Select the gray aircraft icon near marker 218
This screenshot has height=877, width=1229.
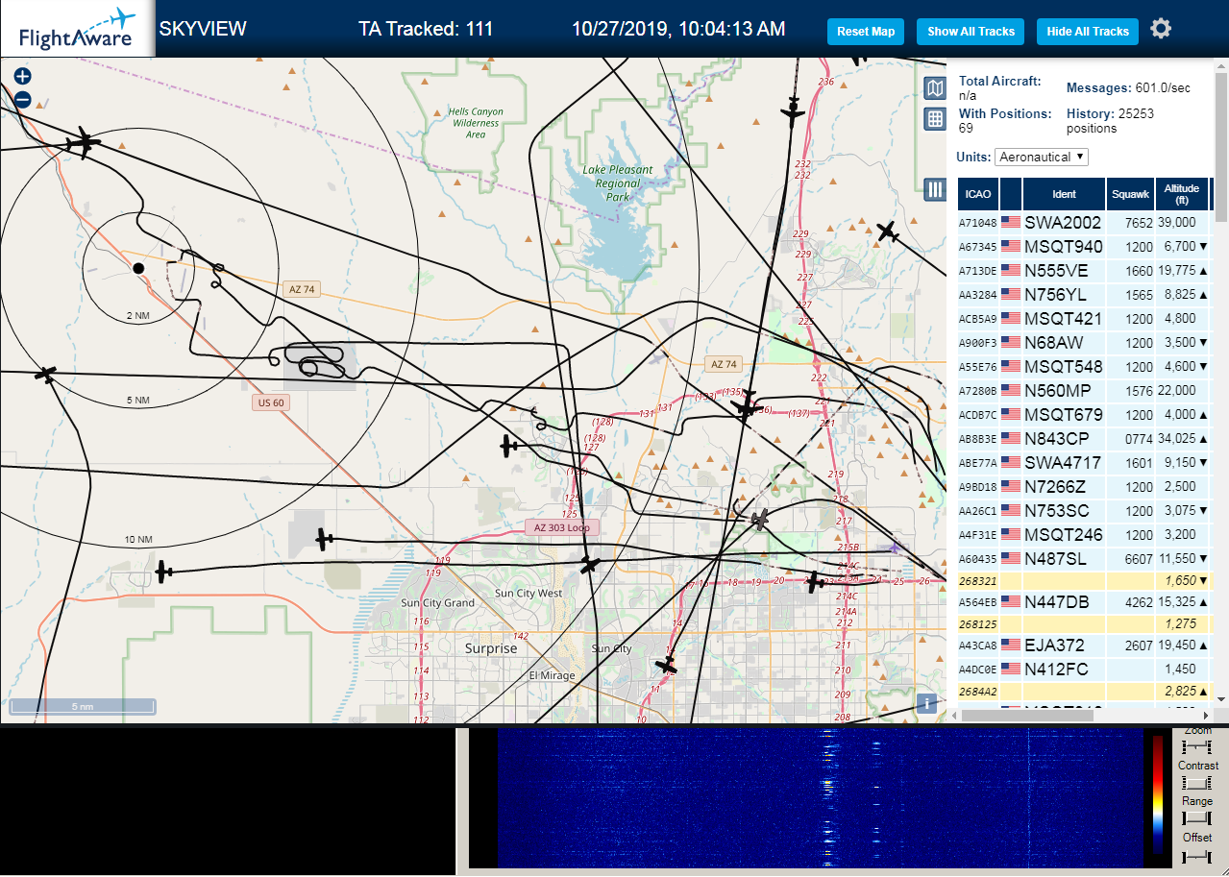point(760,521)
